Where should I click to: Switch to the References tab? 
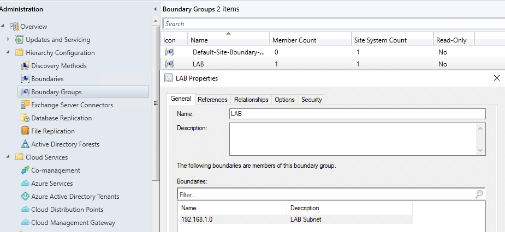click(212, 100)
